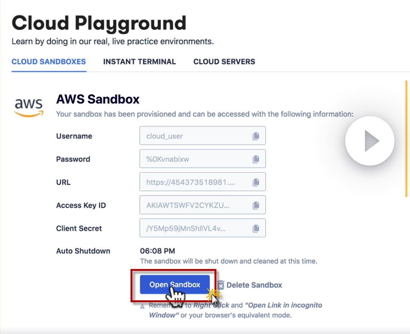Copy the sandbox URL

tap(256, 182)
